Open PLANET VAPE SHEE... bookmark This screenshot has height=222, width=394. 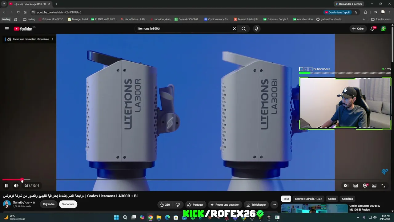(x=104, y=19)
